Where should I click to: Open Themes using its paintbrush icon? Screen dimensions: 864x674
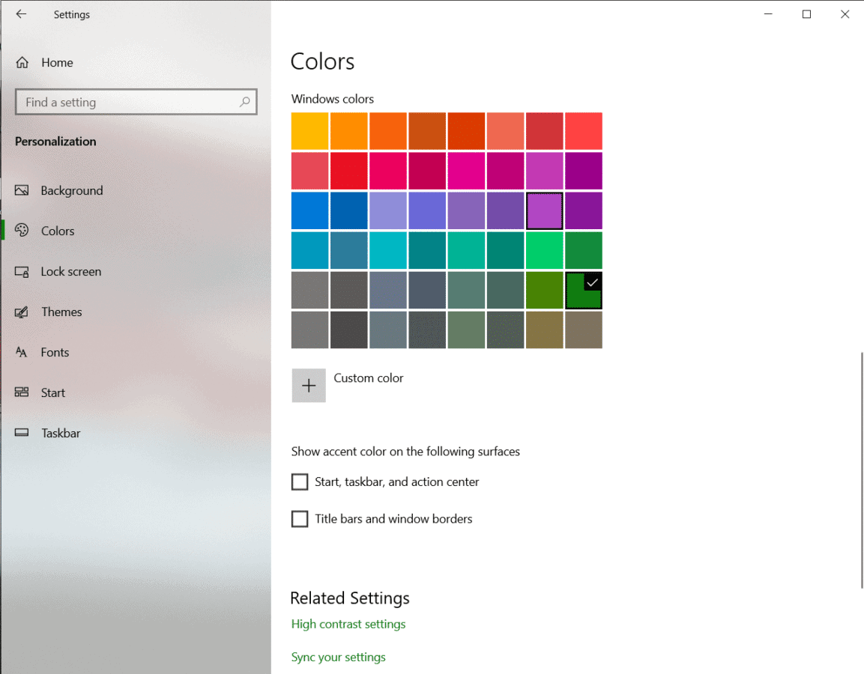[x=20, y=312]
